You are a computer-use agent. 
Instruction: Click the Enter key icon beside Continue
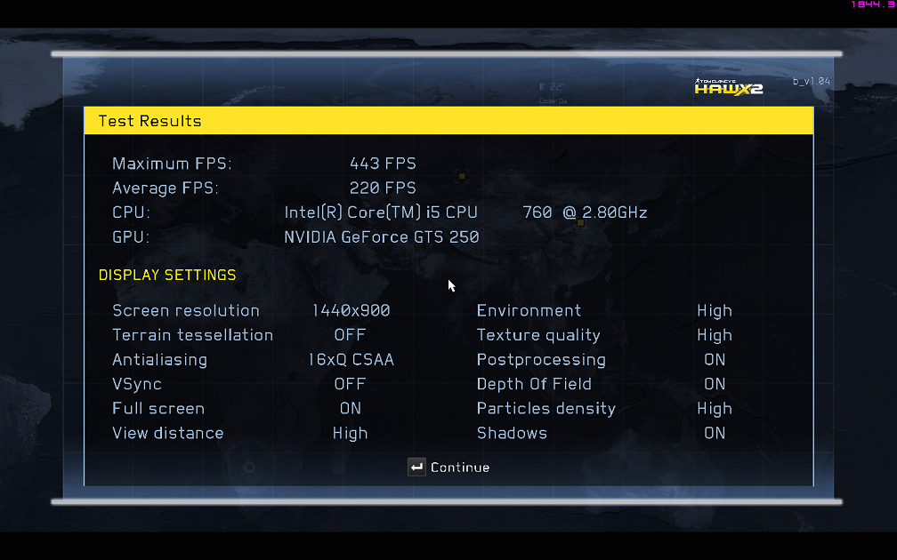point(416,468)
